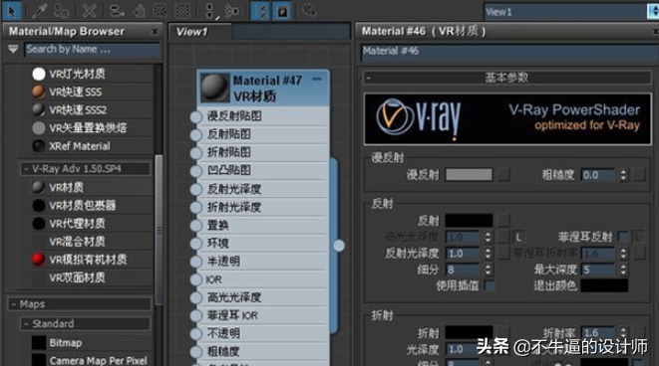Adjust the 反射光泽度 spinner arrows
The width and height of the screenshot is (659, 366).
pos(488,254)
